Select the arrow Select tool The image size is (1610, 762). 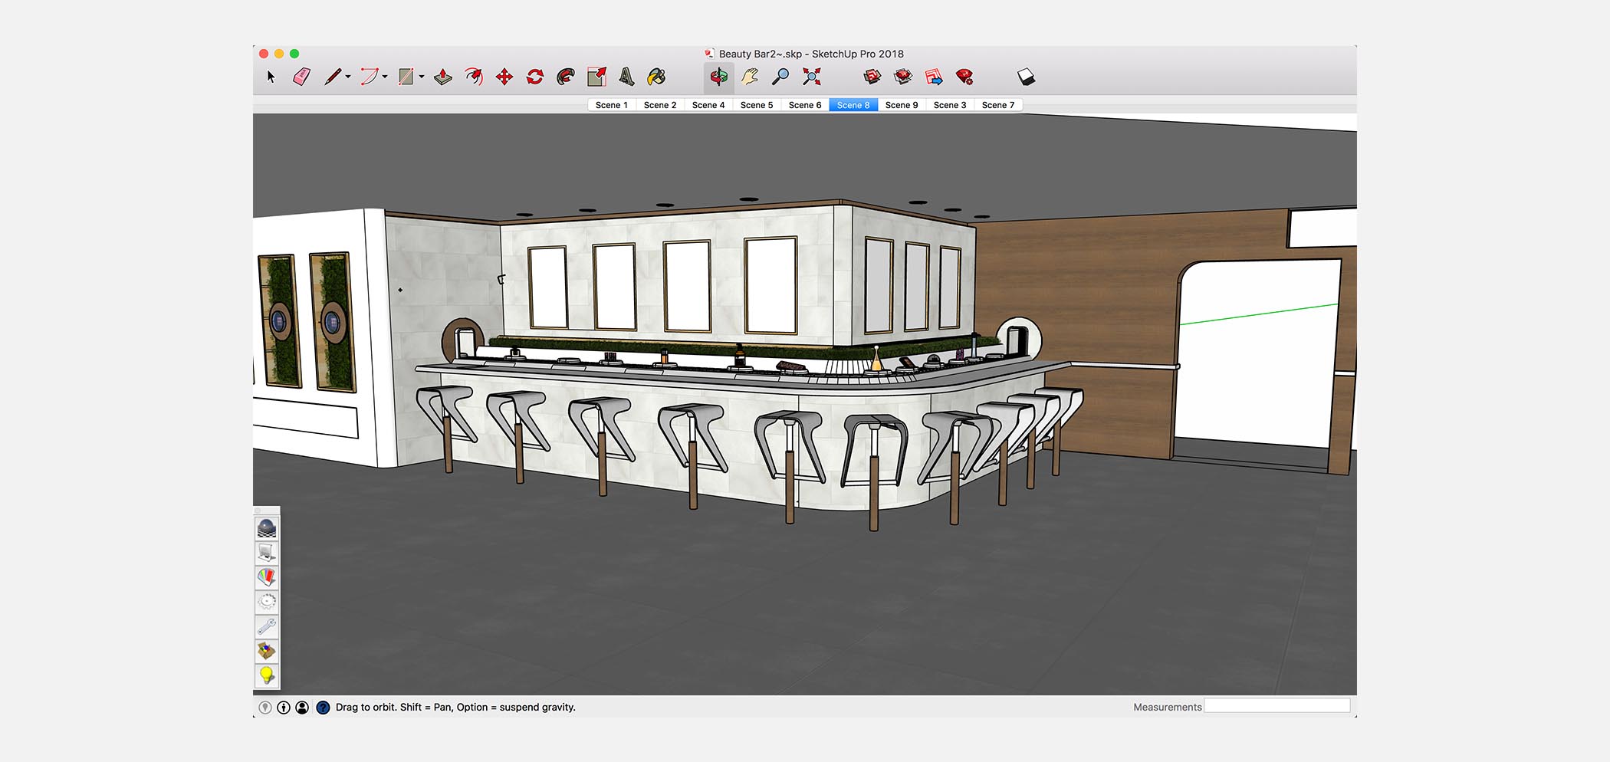tap(271, 77)
